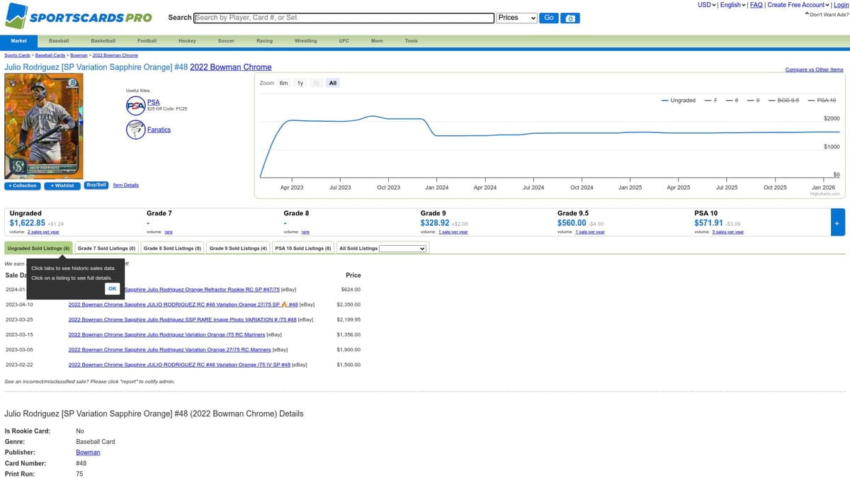Open the Wrestling nav menu
The height and width of the screenshot is (478, 850).
[305, 40]
